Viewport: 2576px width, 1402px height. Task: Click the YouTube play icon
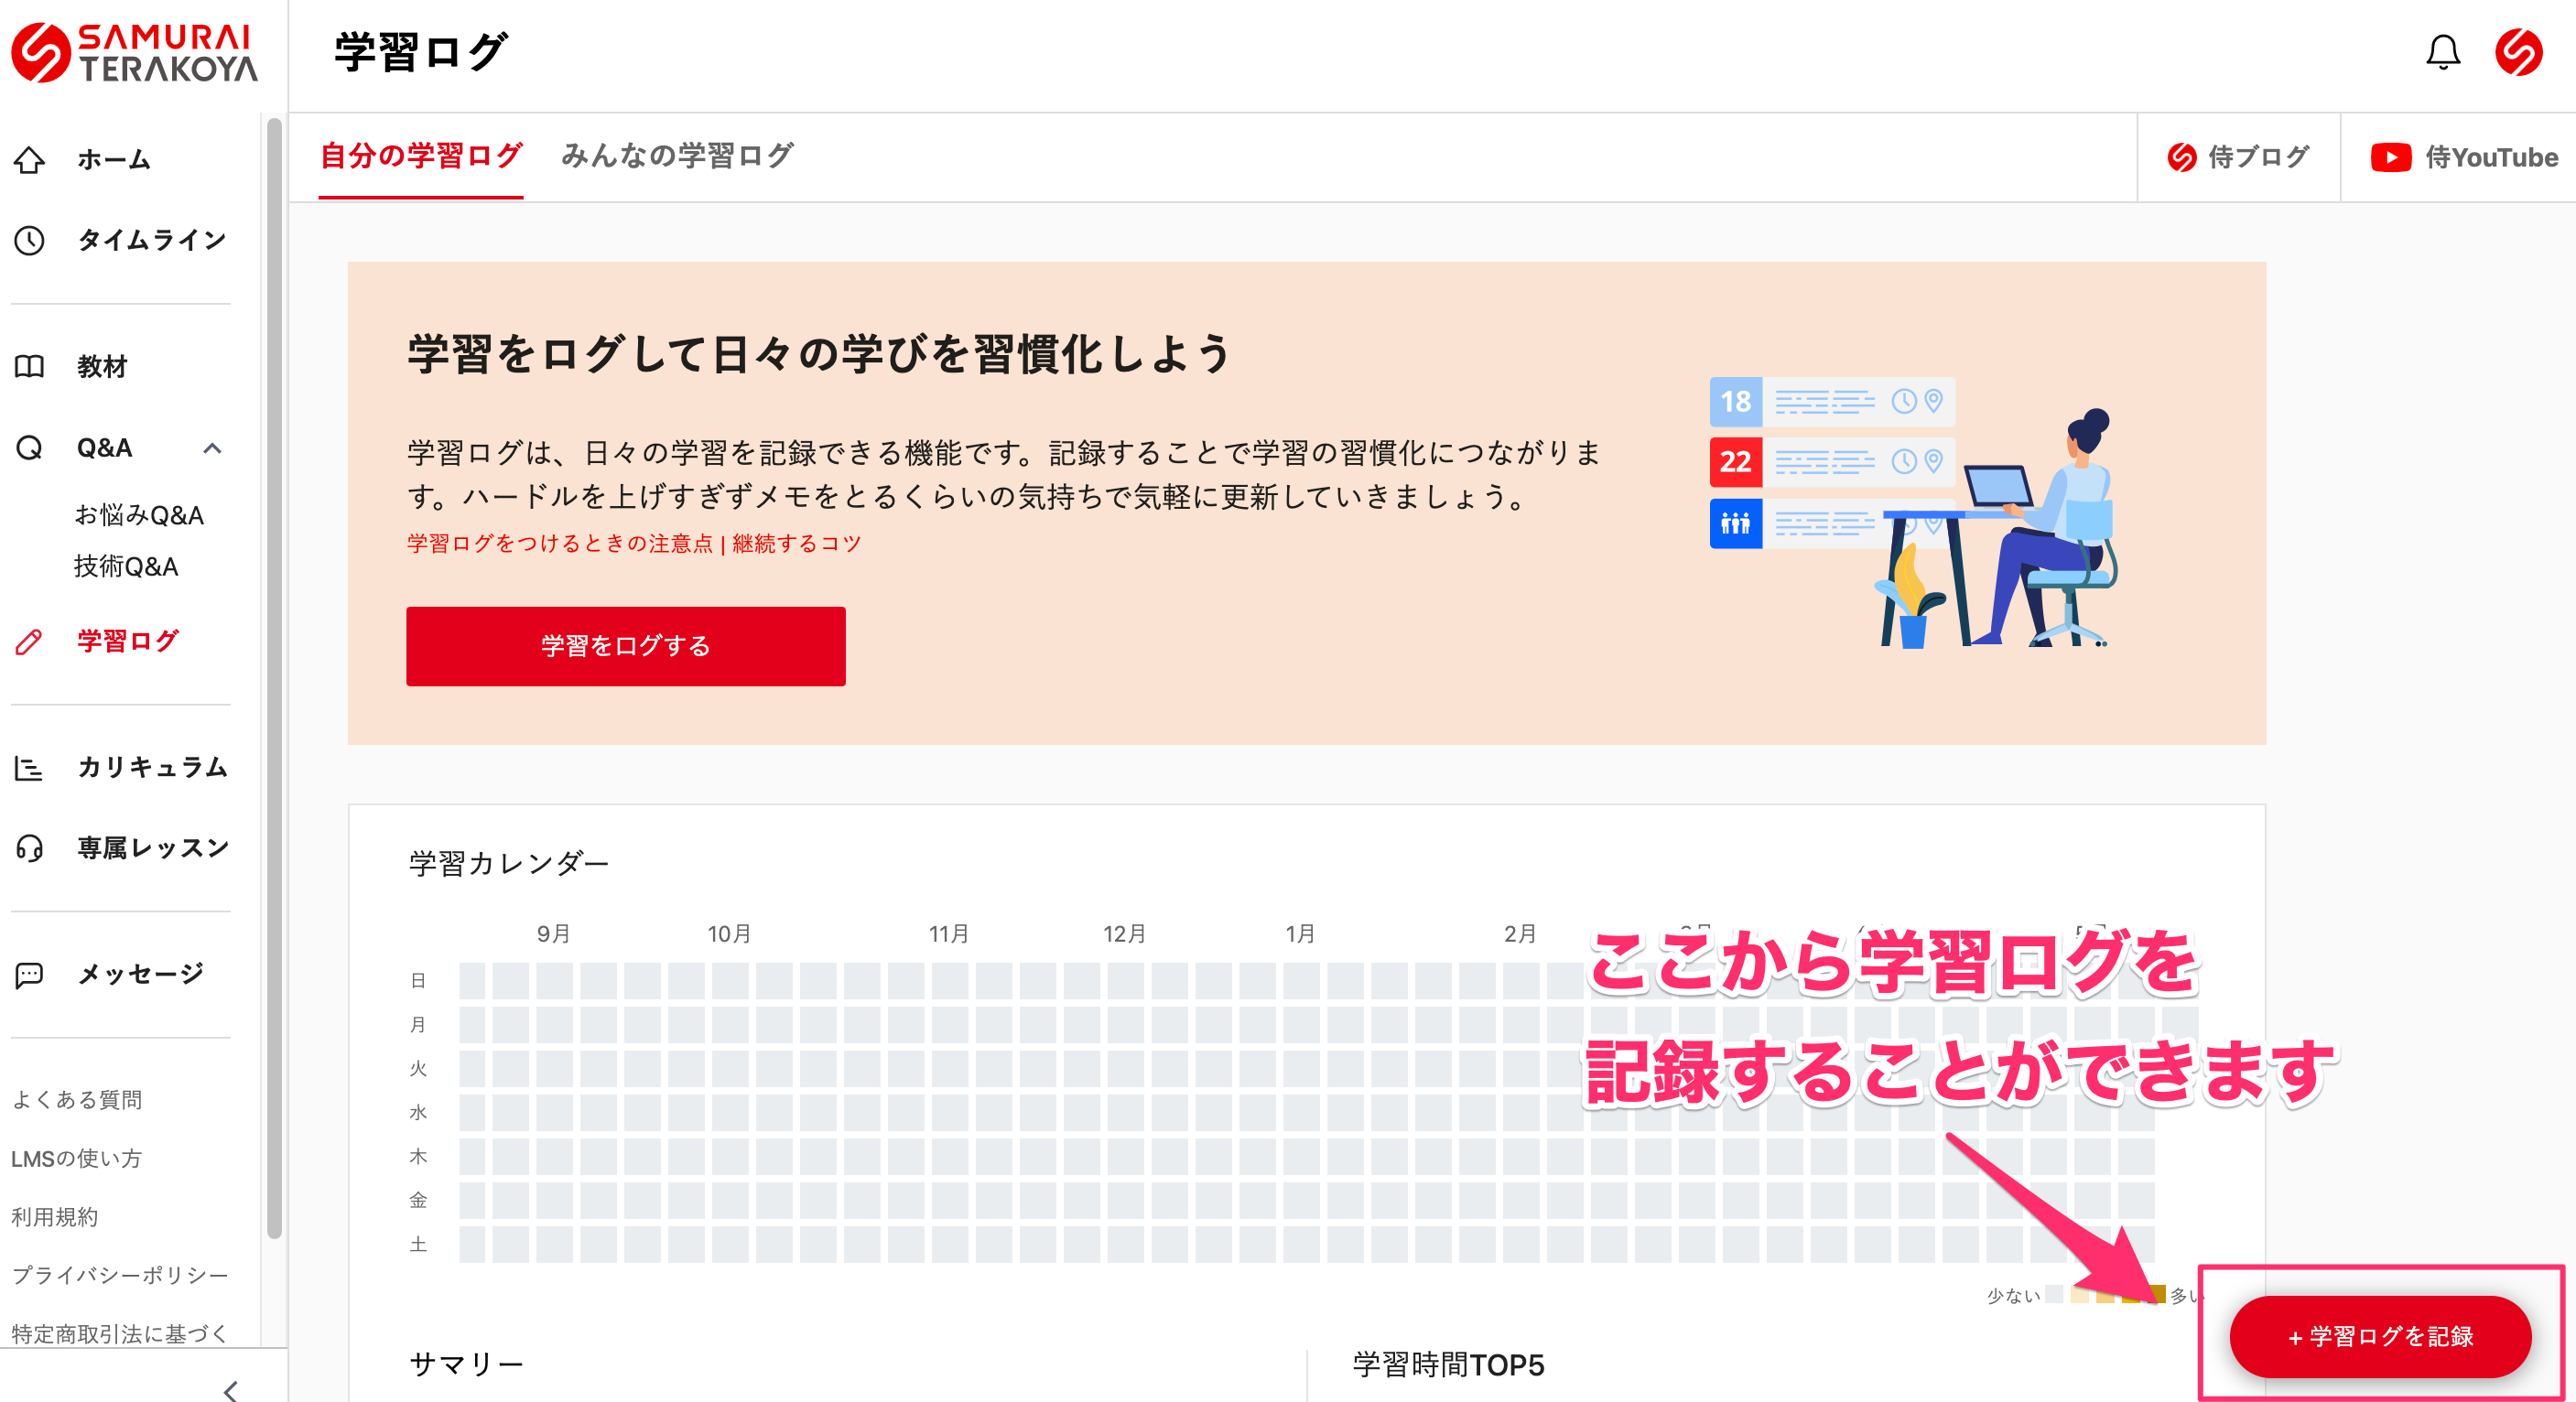[x=2390, y=157]
